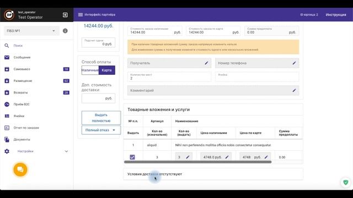353x198 pixels.
Task: Click the Поиск magnifier icon in the sidebar
Action: (7, 46)
